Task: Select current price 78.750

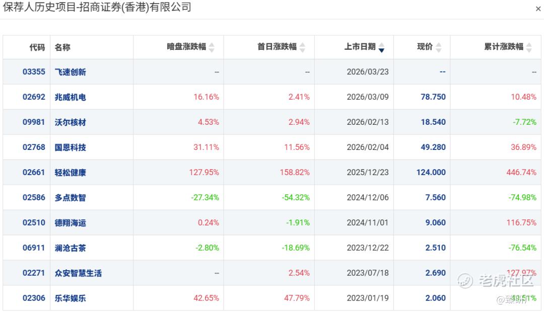Action: point(433,97)
